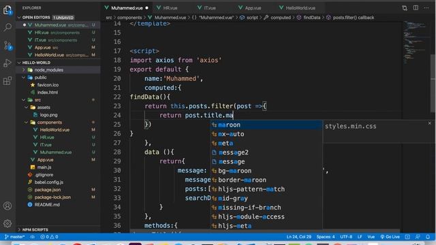
Task: Switch to the HR.vue tab
Action: coord(170,8)
